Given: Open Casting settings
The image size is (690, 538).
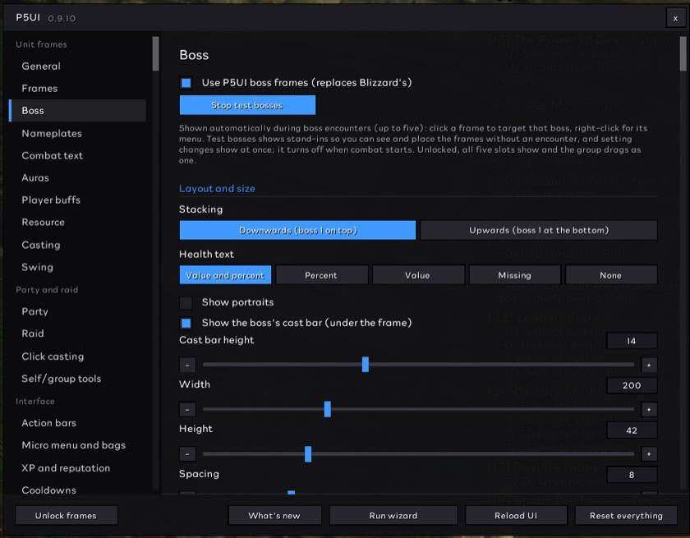Looking at the screenshot, I should coord(77,245).
